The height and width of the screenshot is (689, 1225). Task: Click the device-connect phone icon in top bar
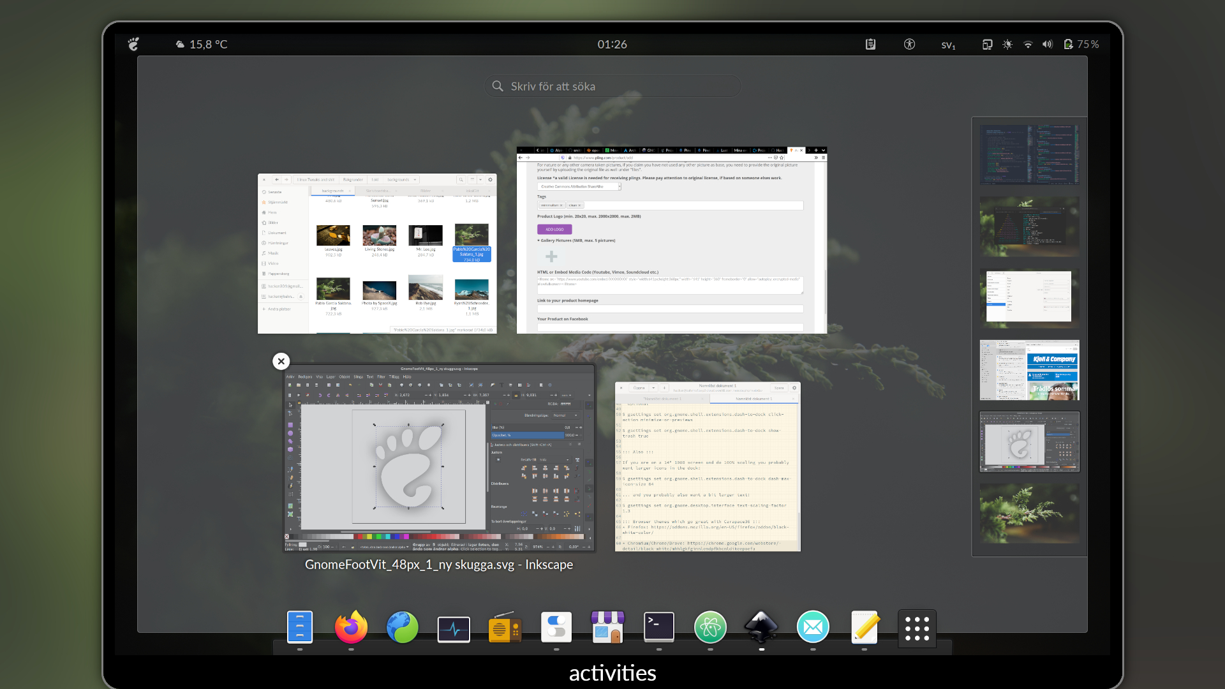[x=987, y=44]
